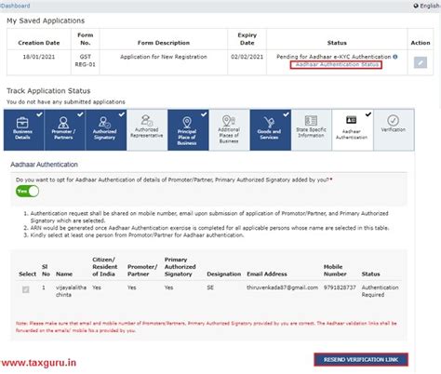Open State Specific Information tile
The height and width of the screenshot is (374, 441).
coord(312,130)
